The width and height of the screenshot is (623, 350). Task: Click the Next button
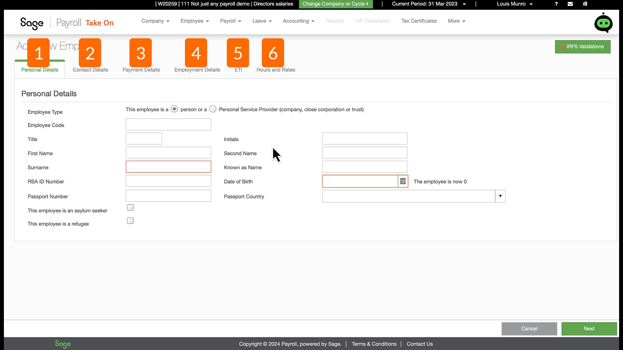pos(589,328)
